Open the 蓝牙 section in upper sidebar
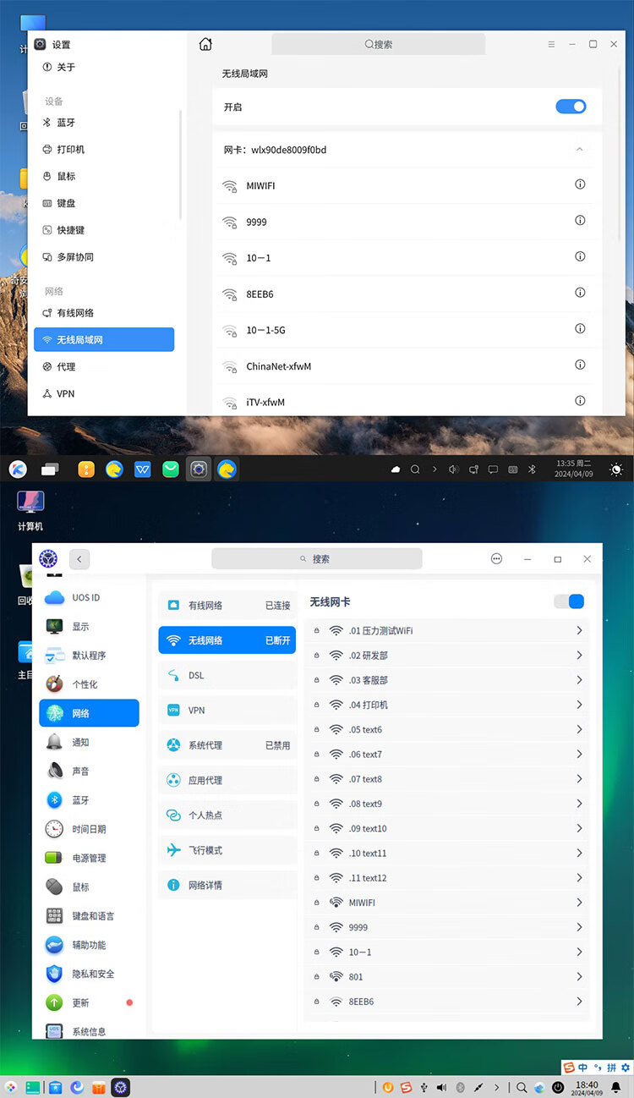 click(x=65, y=123)
